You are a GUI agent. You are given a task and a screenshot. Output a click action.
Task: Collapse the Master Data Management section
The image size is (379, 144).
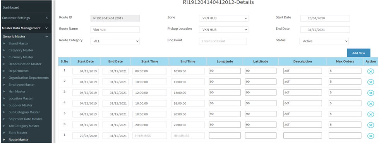point(26,28)
